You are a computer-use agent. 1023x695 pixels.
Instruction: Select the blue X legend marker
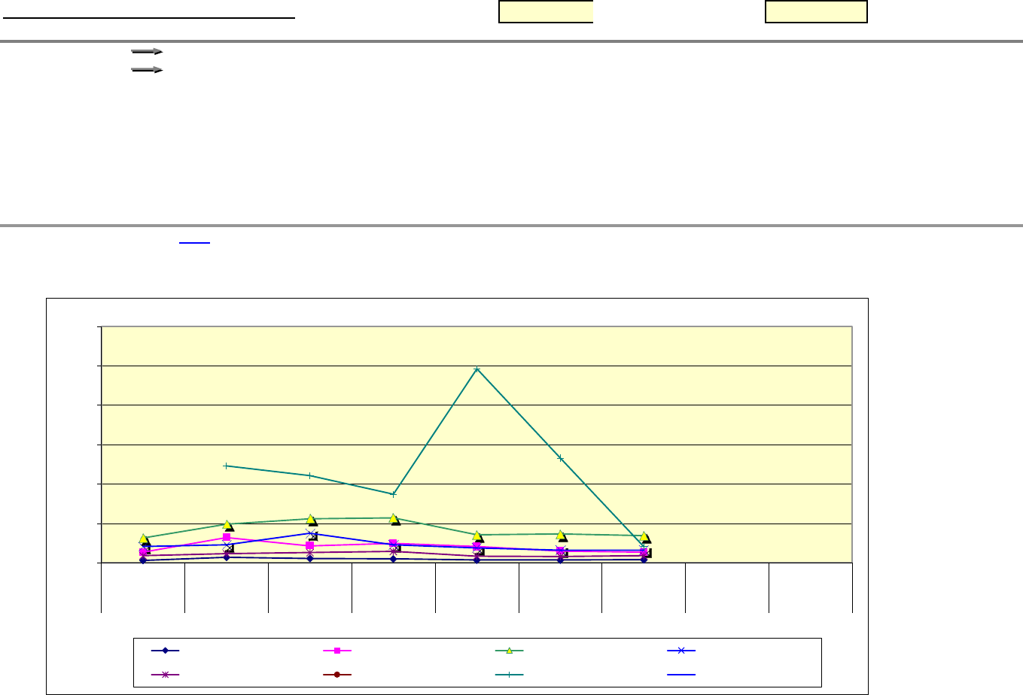(x=680, y=650)
